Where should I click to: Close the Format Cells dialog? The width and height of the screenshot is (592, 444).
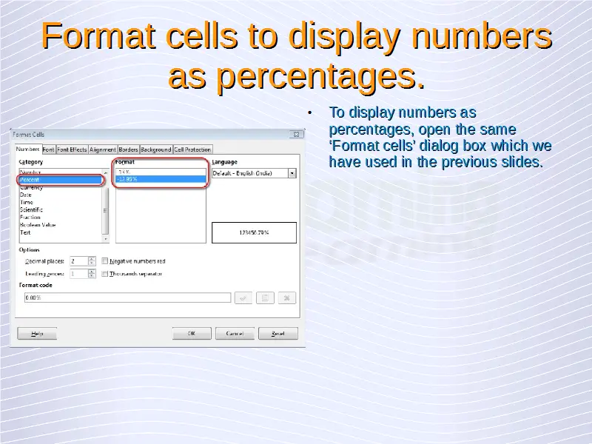pyautogui.click(x=296, y=135)
